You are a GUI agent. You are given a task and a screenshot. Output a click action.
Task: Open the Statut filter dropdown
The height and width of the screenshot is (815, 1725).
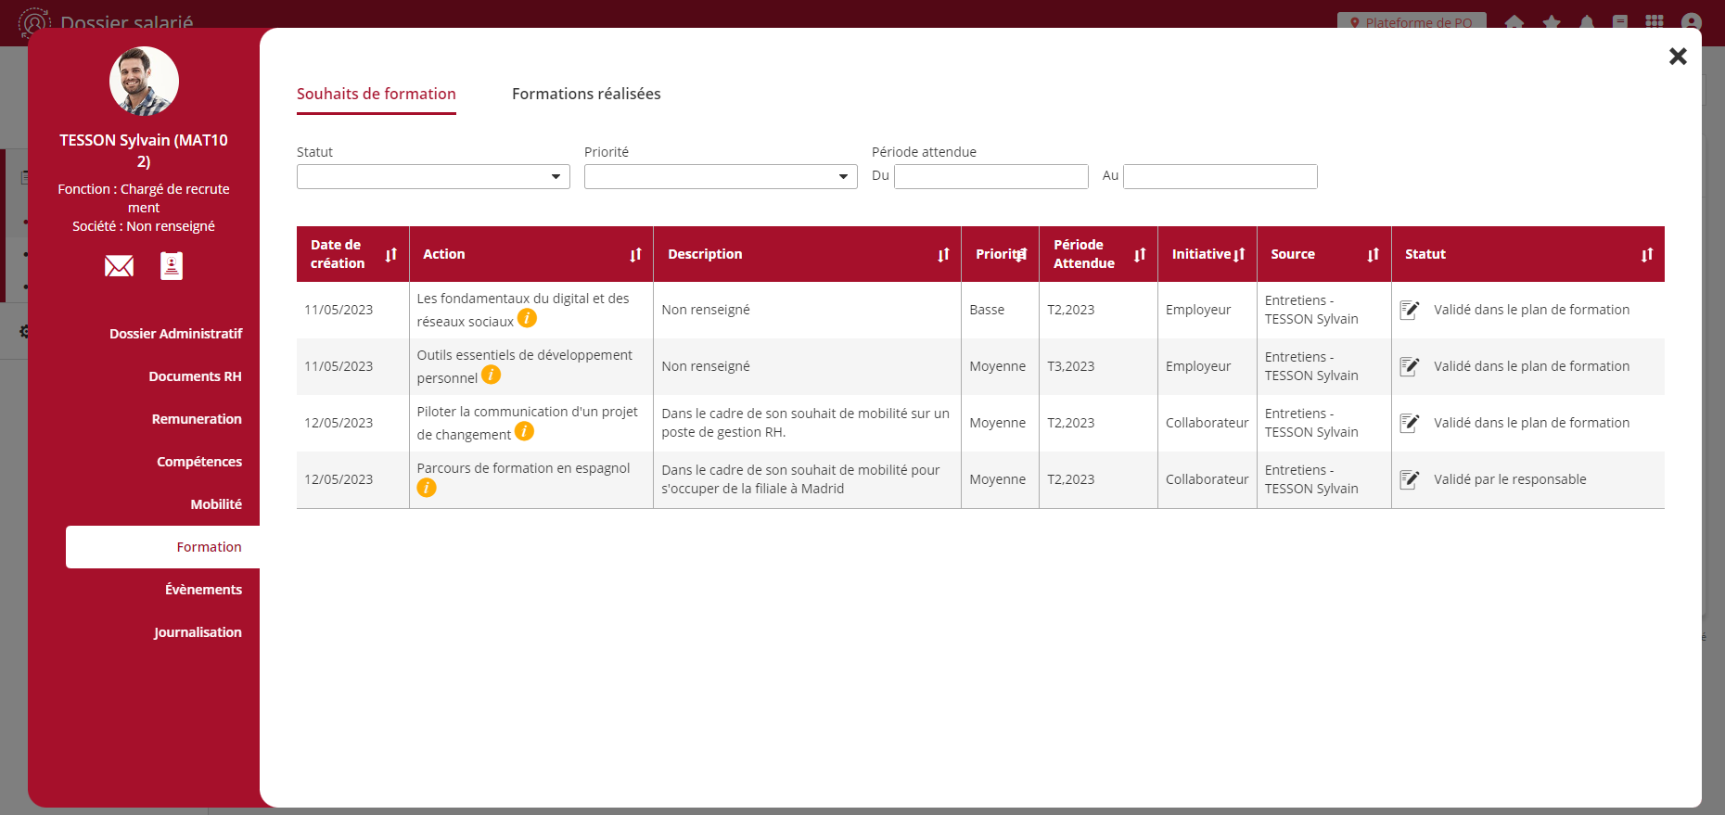pos(433,177)
